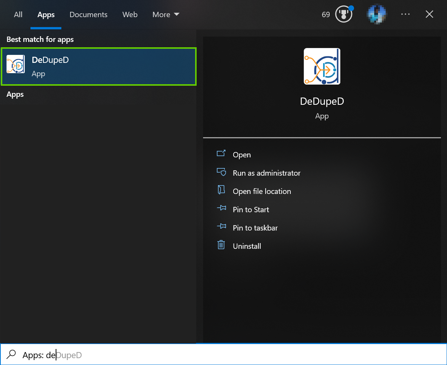Viewport: 447px width, 365px height.
Task: Open the Rewards trophy badge icon
Action: point(344,14)
